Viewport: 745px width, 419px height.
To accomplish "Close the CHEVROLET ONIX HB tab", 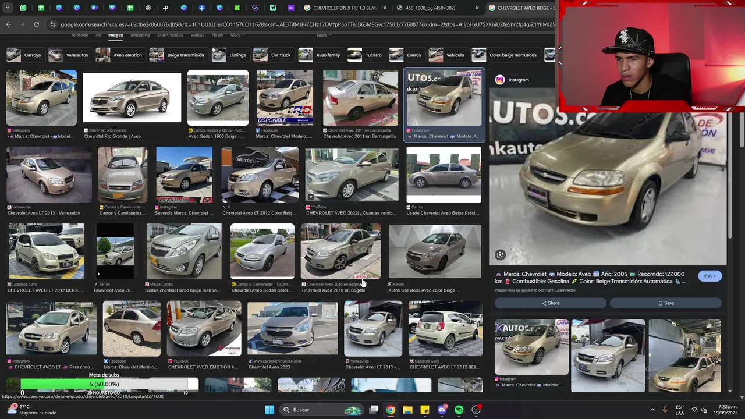I will tap(386, 8).
